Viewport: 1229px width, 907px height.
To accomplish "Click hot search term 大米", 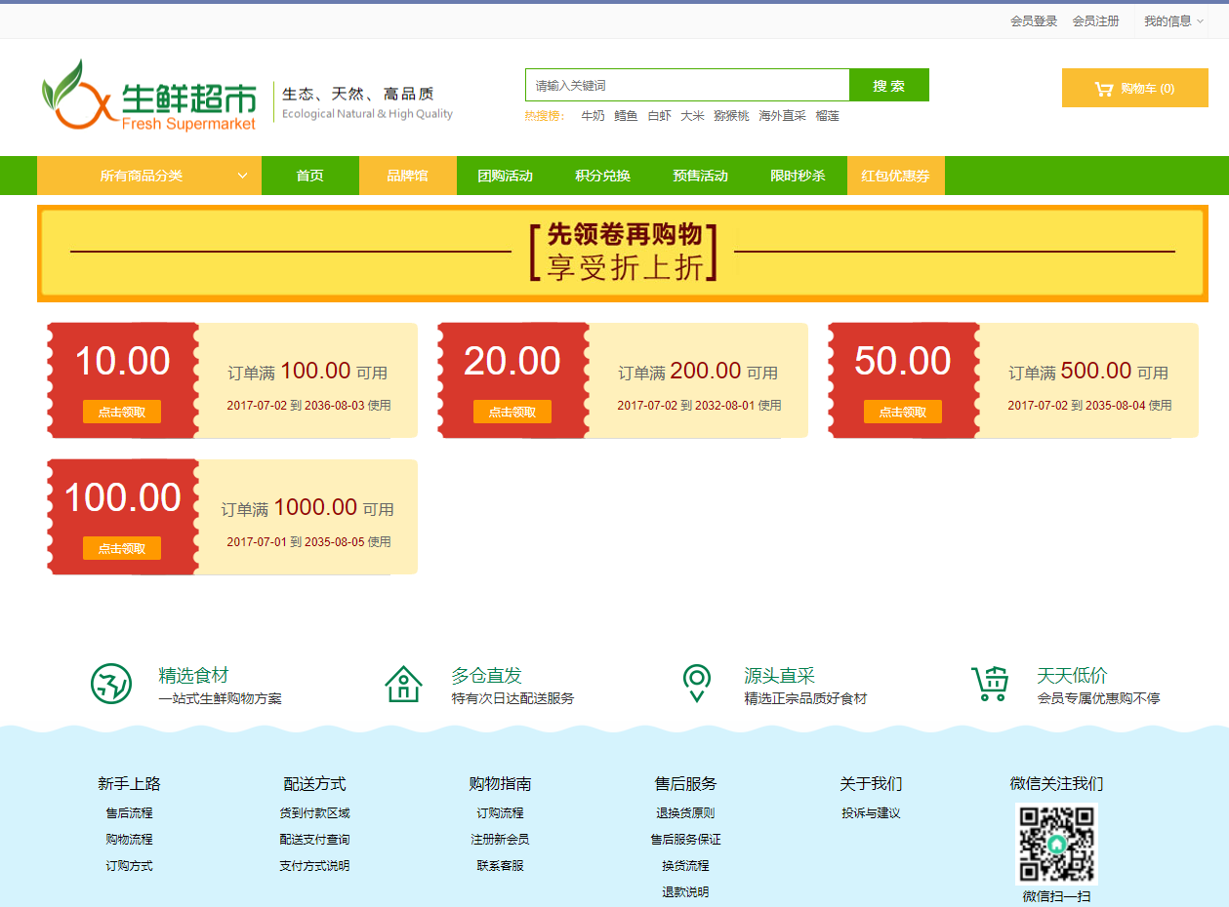I will point(692,116).
